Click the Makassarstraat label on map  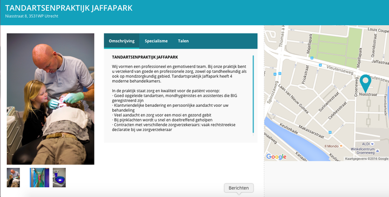point(311,132)
